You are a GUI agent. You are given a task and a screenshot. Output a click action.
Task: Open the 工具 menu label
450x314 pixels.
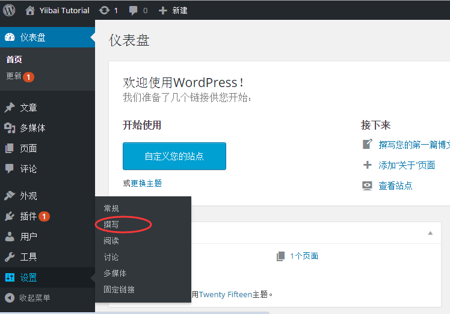point(28,257)
